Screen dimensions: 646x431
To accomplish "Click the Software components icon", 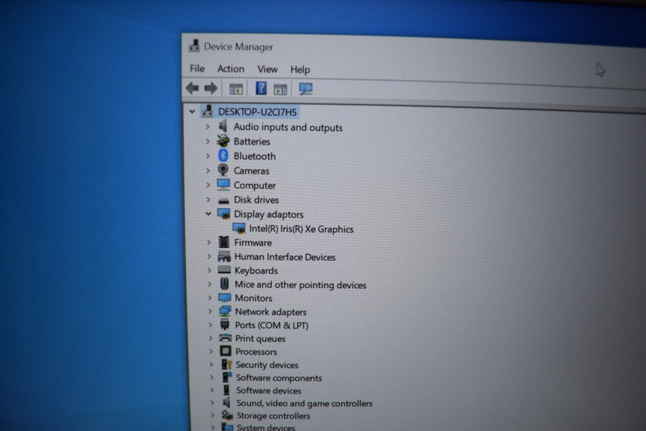I will 227,377.
